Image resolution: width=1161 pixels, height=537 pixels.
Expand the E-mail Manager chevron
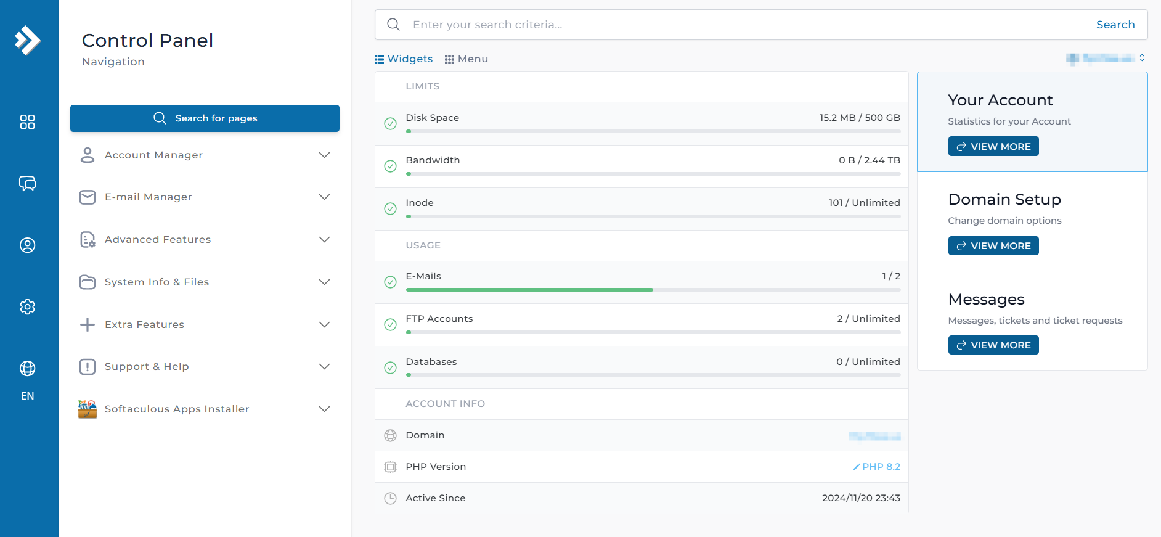pos(324,197)
